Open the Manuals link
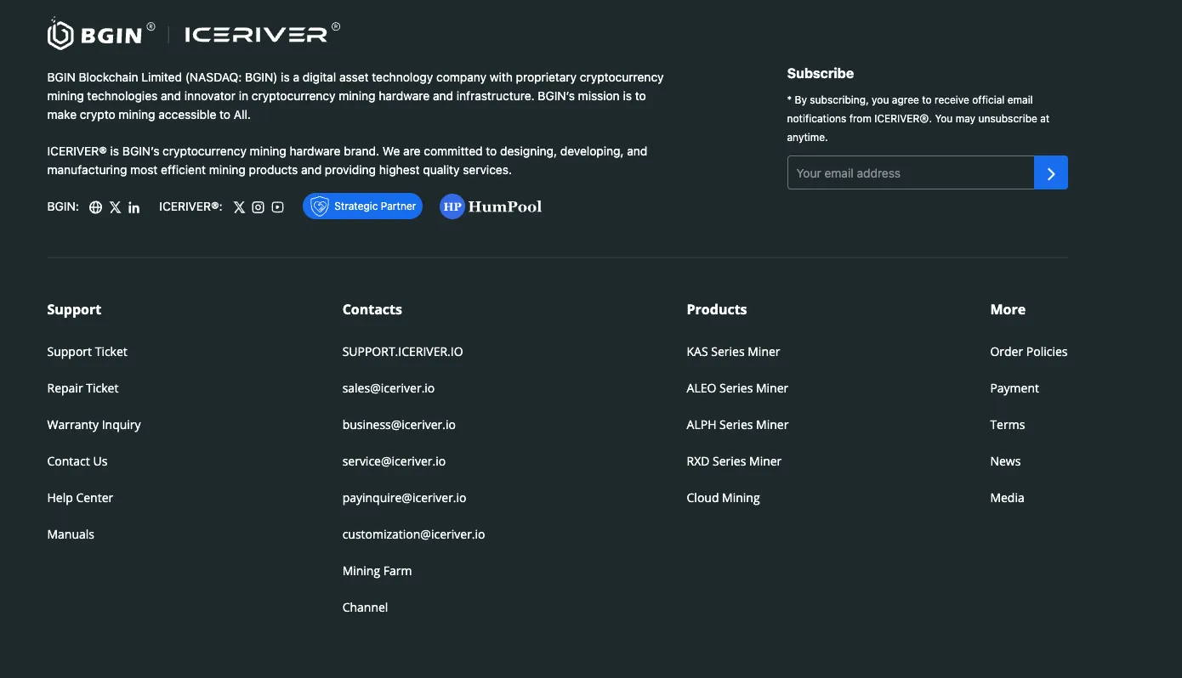The image size is (1182, 678). [x=71, y=534]
